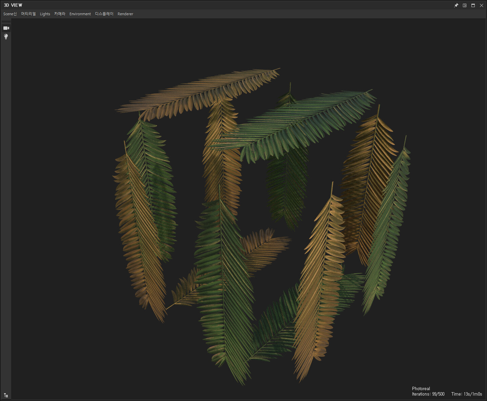This screenshot has width=487, height=401.
Task: Open the 카메라 menu
Action: click(59, 14)
